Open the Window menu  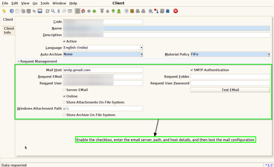point(59,3)
